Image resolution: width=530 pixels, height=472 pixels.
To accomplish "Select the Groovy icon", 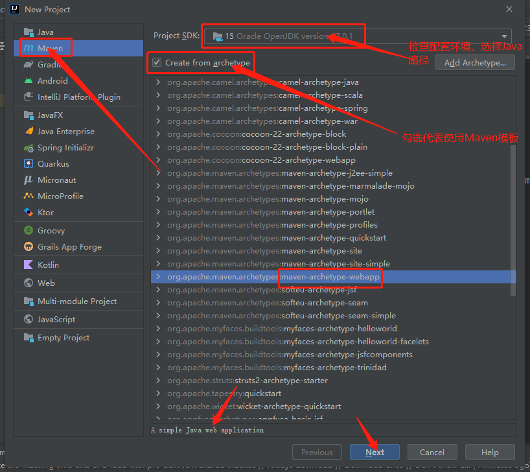I will (29, 230).
